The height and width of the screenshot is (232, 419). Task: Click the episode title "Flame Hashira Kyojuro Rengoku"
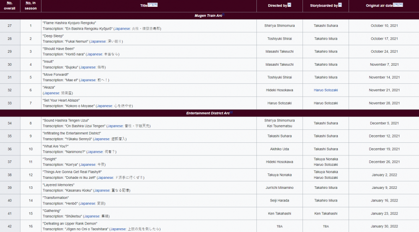pos(69,23)
